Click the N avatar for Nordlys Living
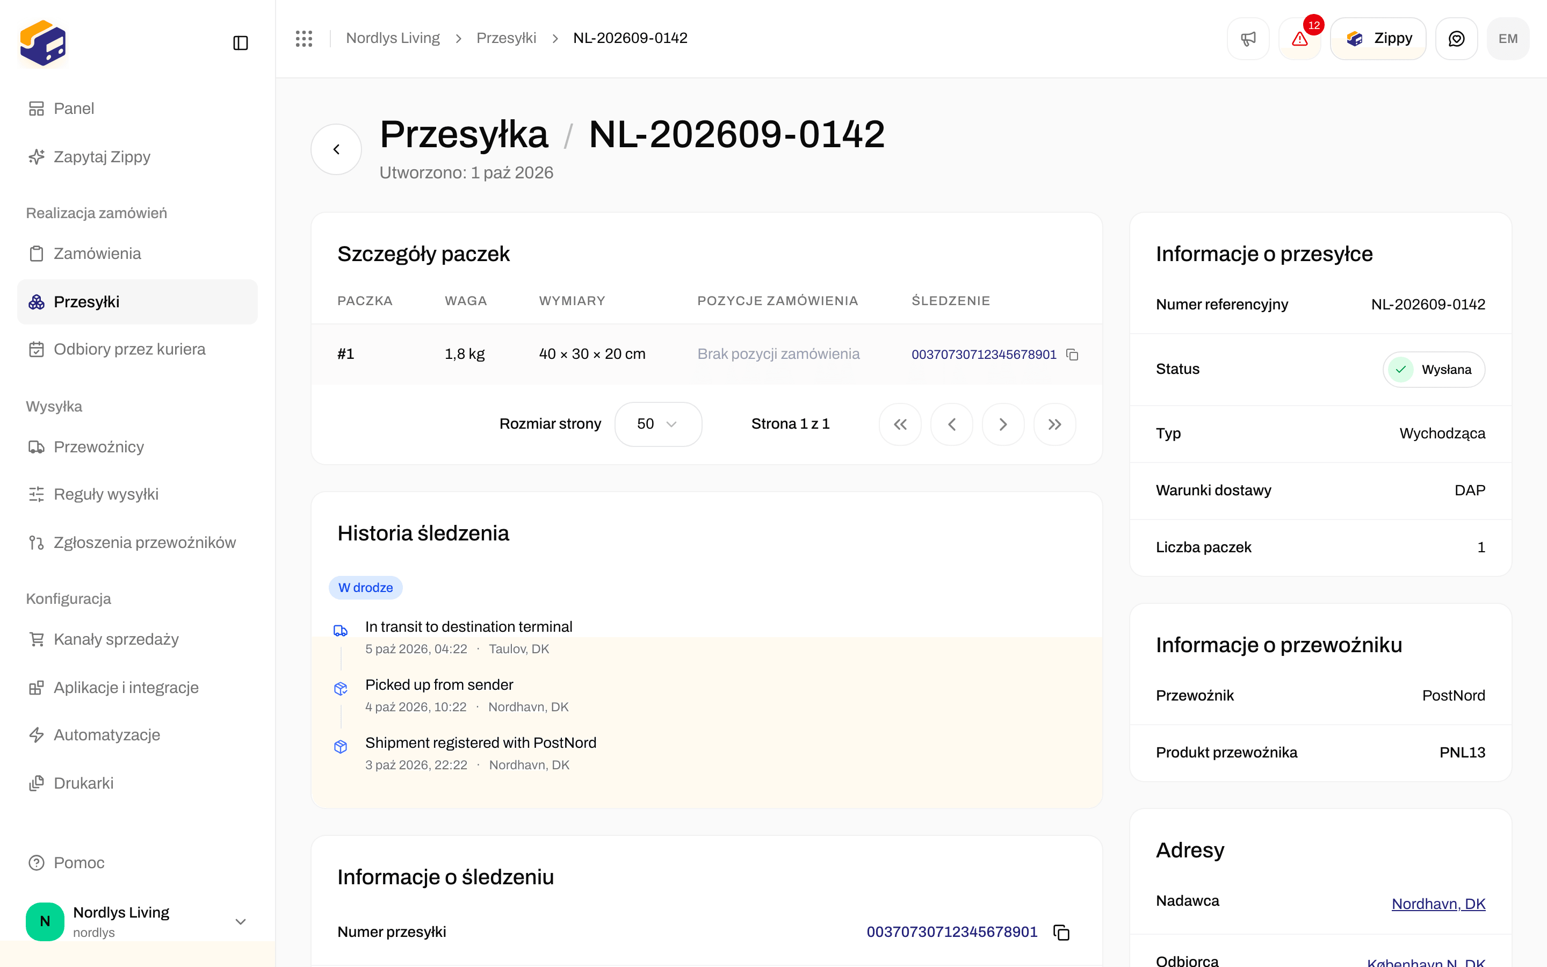The height and width of the screenshot is (967, 1547). (x=45, y=921)
